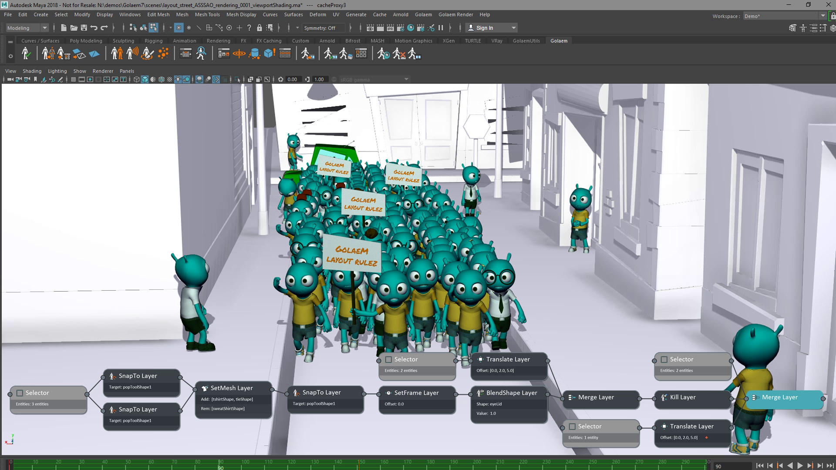Select the Kill Layer node
The width and height of the screenshot is (836, 470).
(x=692, y=399)
